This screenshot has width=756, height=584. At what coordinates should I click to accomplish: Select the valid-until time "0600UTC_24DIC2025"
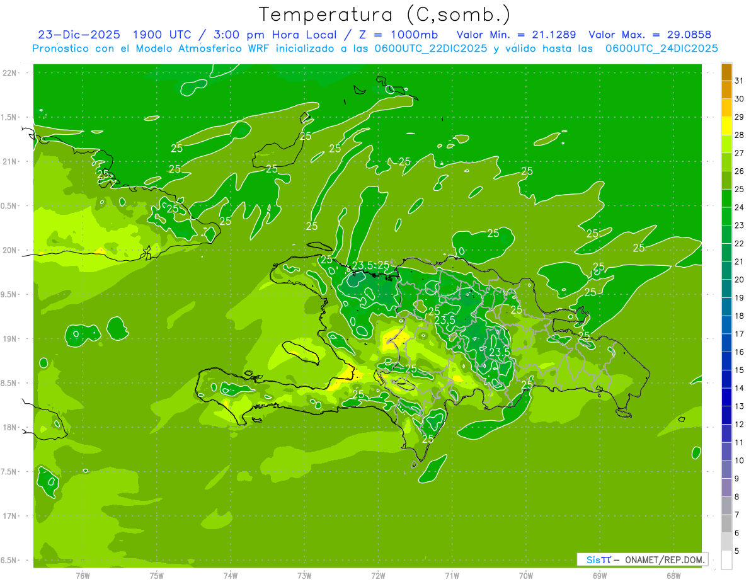click(661, 49)
